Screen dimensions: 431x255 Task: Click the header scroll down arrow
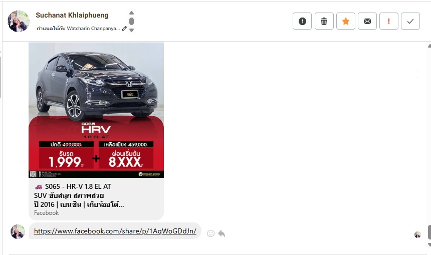(131, 30)
